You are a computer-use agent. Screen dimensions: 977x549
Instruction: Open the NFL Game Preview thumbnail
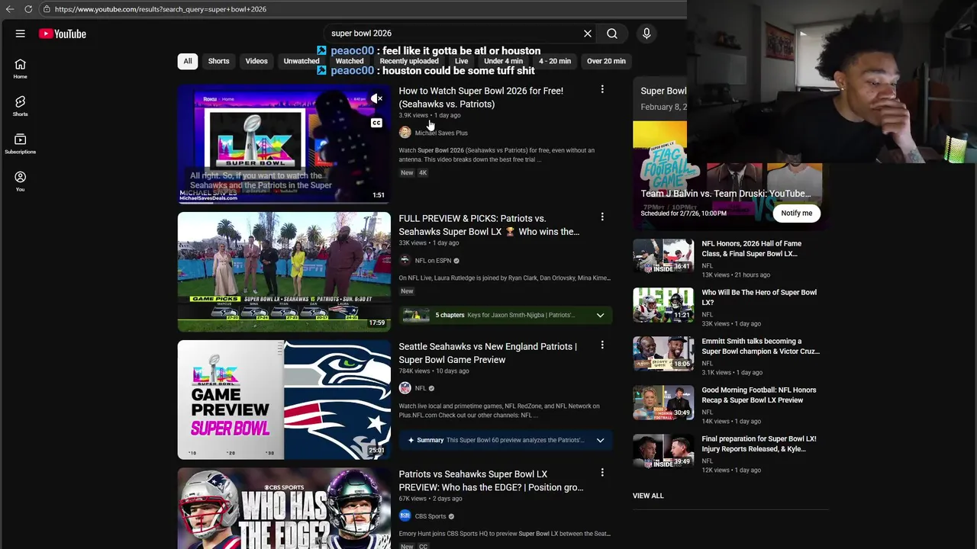tap(284, 400)
